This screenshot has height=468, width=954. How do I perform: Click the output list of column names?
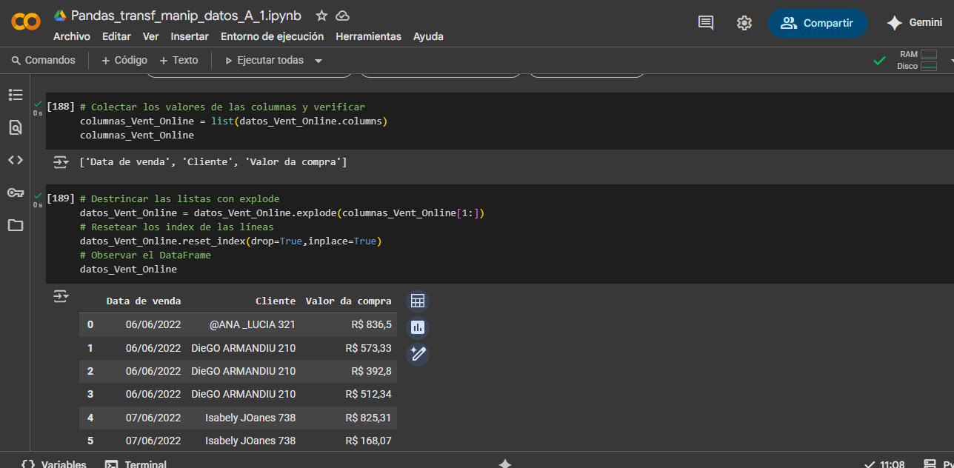click(x=213, y=161)
